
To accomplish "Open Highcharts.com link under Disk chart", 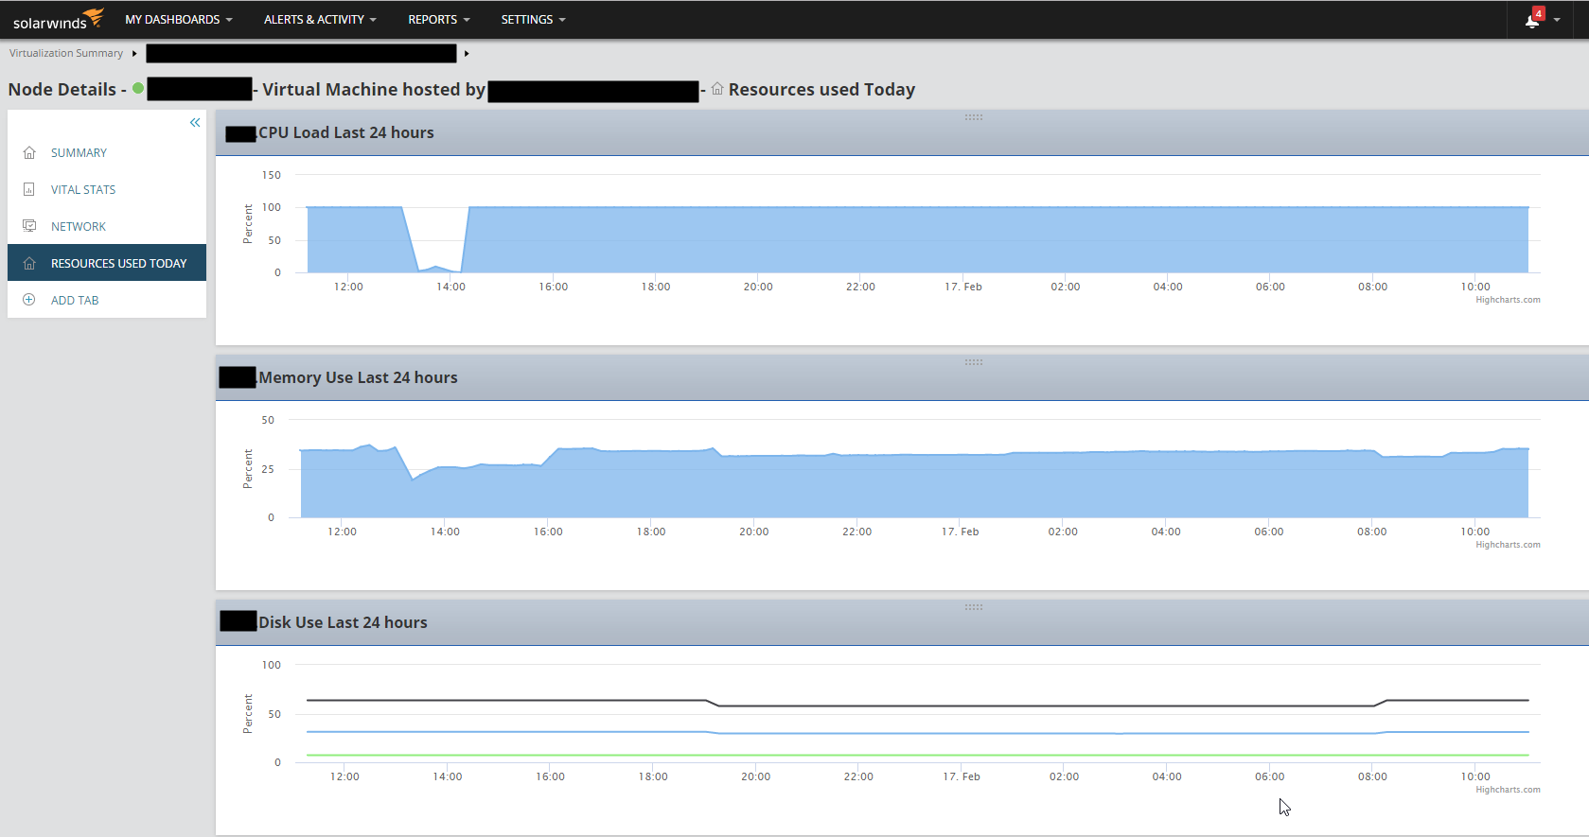I will point(1508,790).
